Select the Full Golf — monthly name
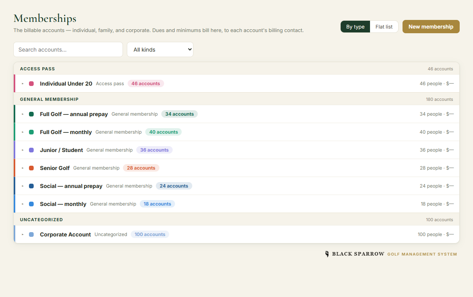473x297 pixels. [x=66, y=132]
